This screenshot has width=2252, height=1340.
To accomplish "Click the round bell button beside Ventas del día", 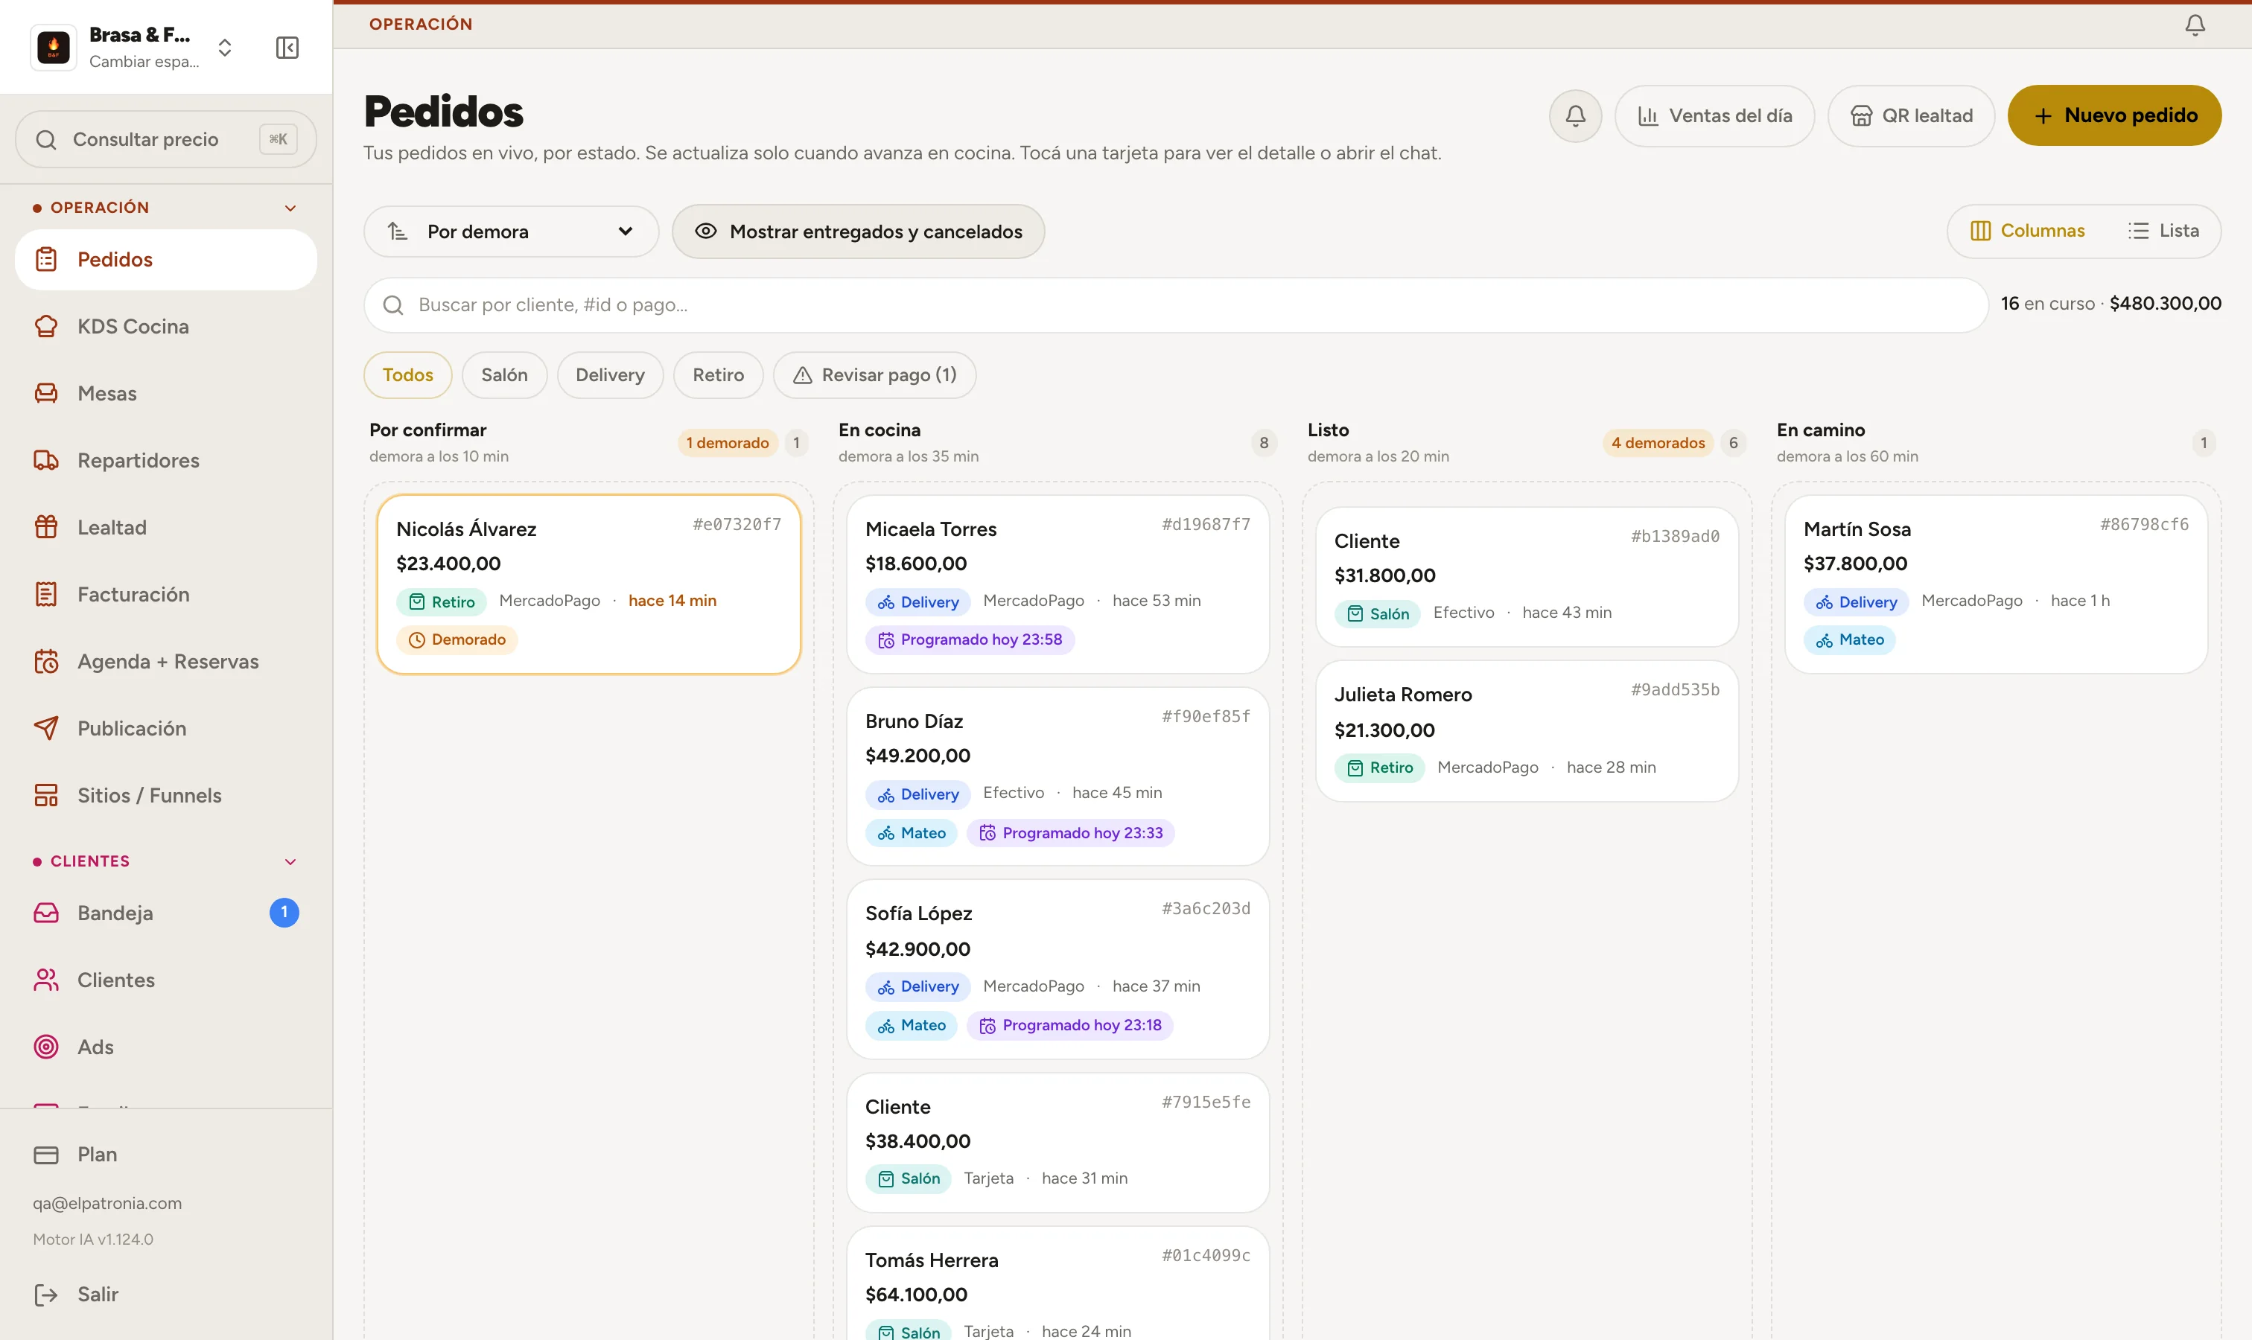I will coord(1575,115).
